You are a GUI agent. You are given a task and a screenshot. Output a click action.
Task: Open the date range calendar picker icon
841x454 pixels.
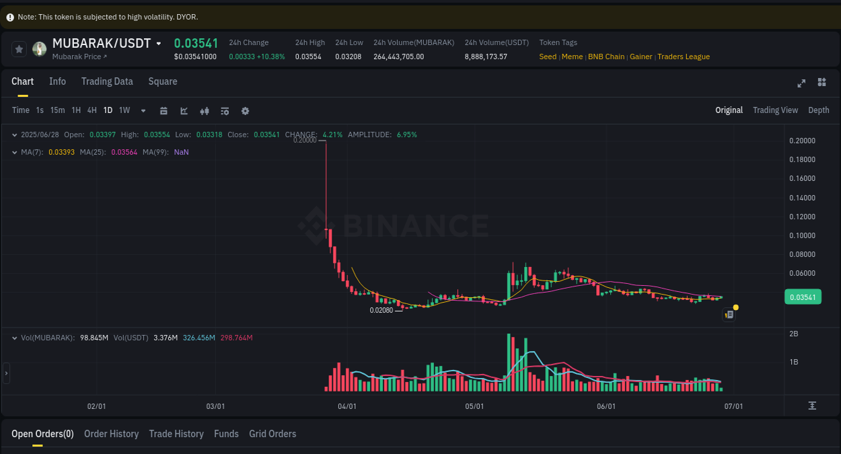pyautogui.click(x=163, y=110)
